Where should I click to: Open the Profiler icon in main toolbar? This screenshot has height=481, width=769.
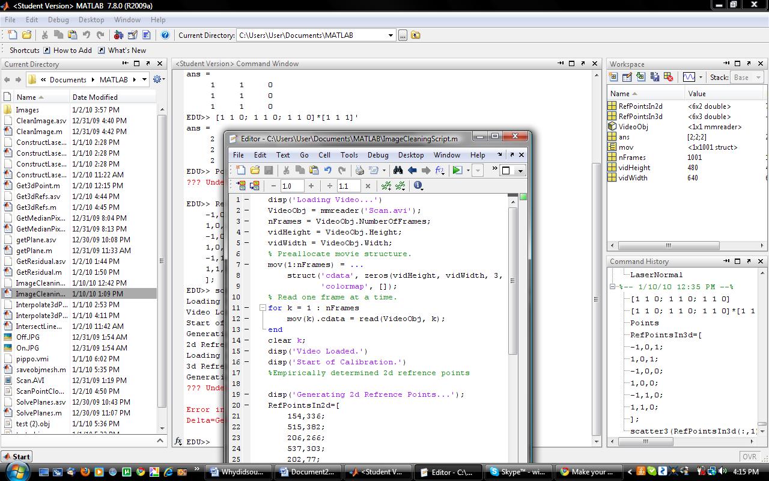pyautogui.click(x=147, y=35)
